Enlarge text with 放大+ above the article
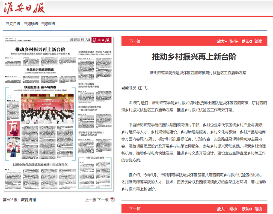Image resolution: width=273 pixels, height=214 pixels. point(222,41)
